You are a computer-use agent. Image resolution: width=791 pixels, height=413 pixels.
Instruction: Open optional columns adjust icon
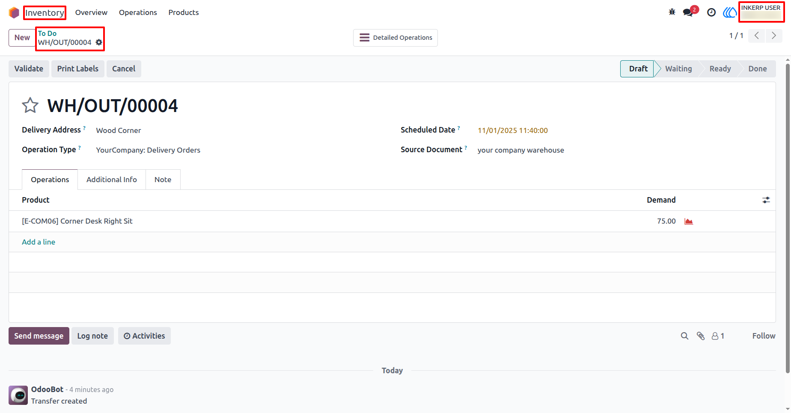(766, 200)
